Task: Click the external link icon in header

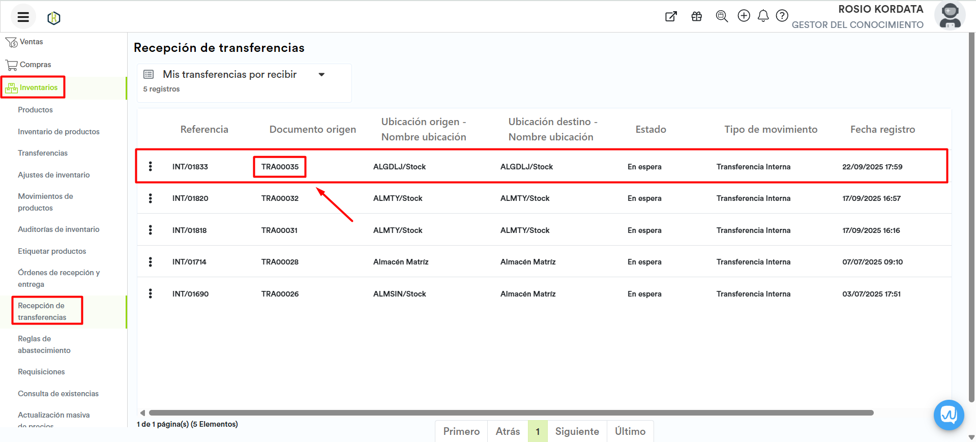Action: point(671,16)
